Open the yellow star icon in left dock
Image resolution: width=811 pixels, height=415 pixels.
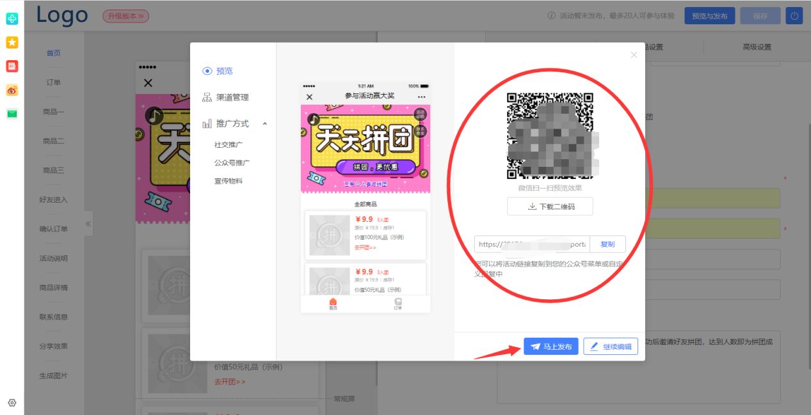coord(12,42)
